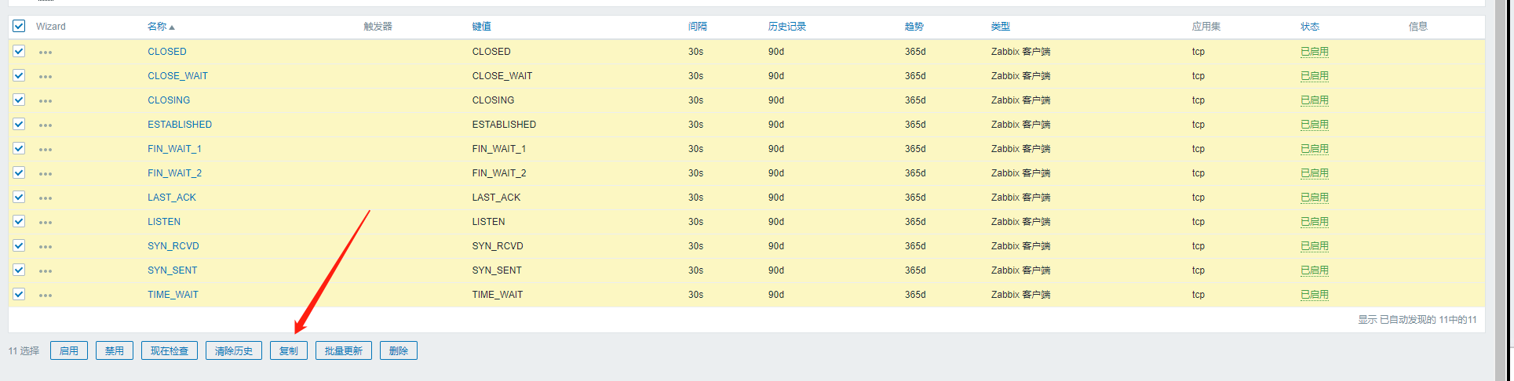Open the CLOSE_WAIT item link
Screen dimensions: 1514x381
point(177,76)
